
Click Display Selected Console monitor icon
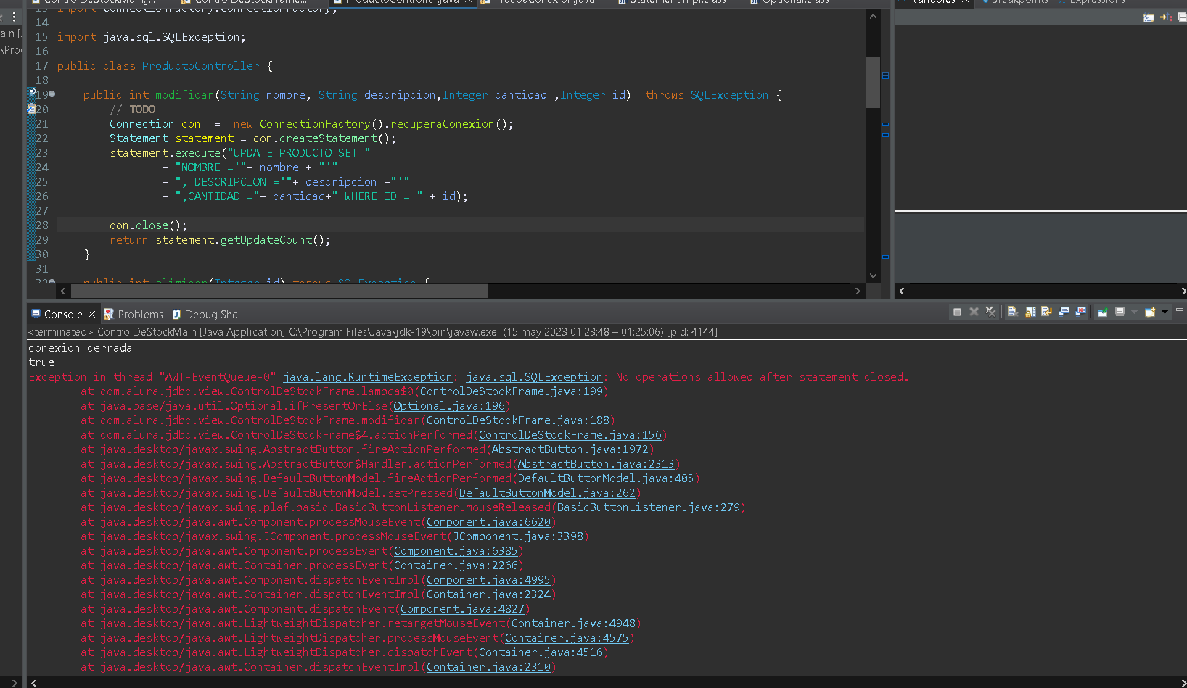click(x=1120, y=312)
